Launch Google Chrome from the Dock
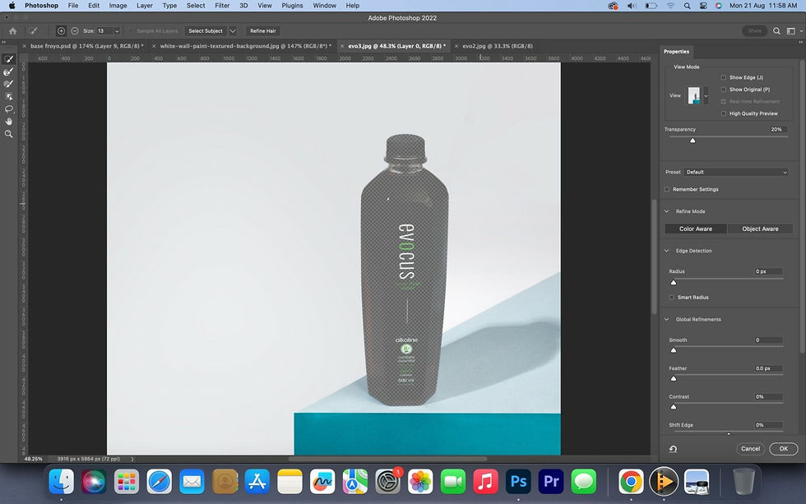The height and width of the screenshot is (504, 806). click(x=631, y=482)
